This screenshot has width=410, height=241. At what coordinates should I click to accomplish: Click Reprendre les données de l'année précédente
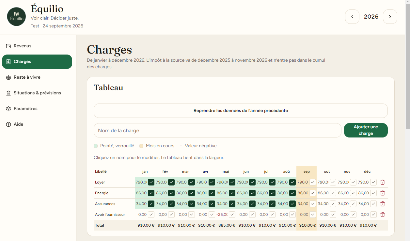click(x=241, y=111)
